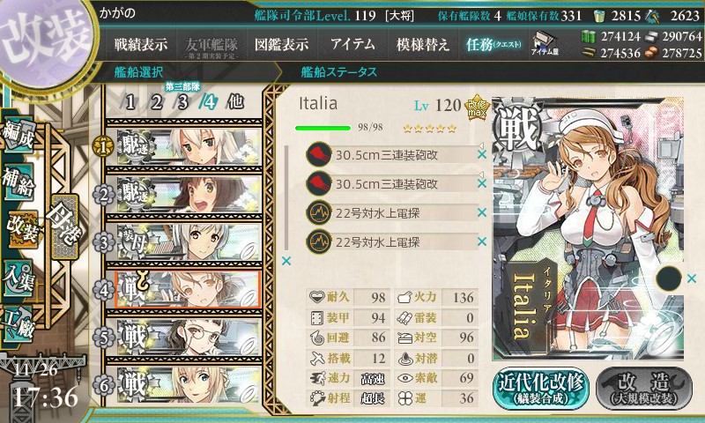Select the sixth ship banner in the fleet list
705x423 pixels.
[x=189, y=385]
